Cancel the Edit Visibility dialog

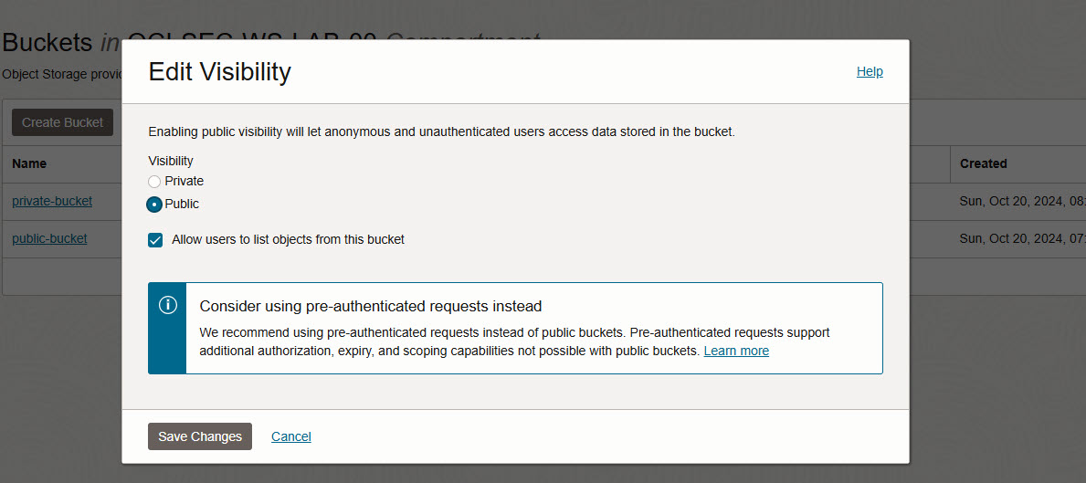click(x=290, y=436)
